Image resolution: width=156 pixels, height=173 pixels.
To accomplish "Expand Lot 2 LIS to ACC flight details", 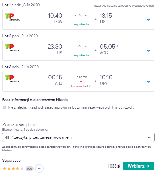I will 148,50.
